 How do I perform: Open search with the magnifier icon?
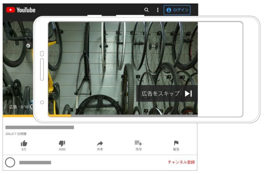(x=146, y=10)
